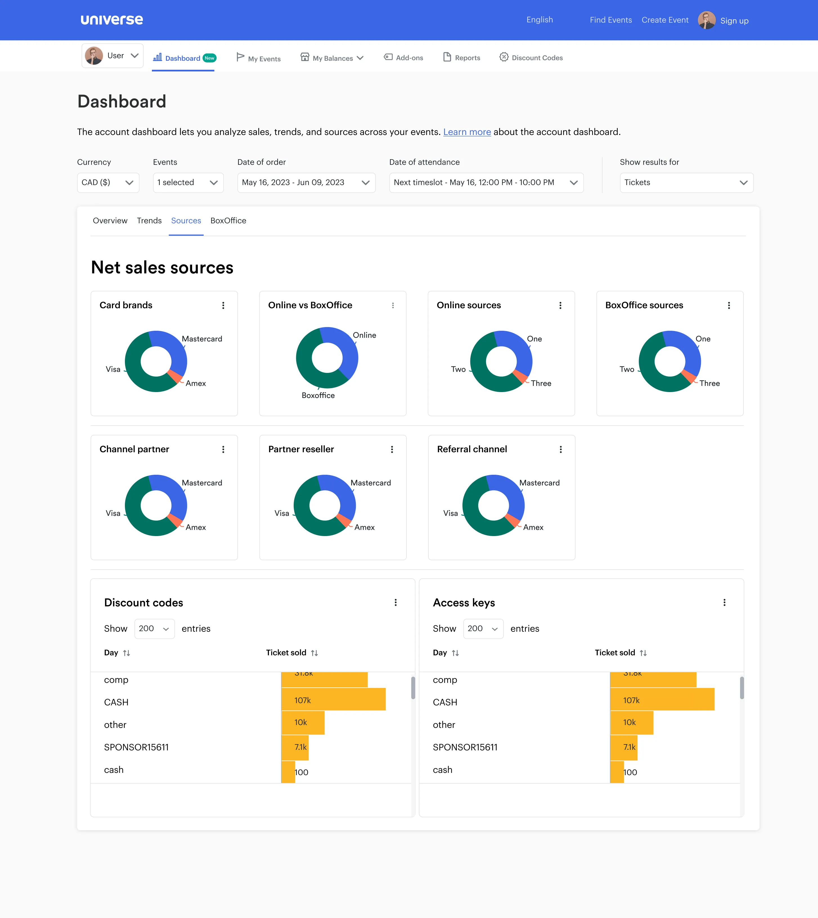Image resolution: width=818 pixels, height=918 pixels.
Task: Open Online sources kebab menu
Action: click(x=560, y=305)
